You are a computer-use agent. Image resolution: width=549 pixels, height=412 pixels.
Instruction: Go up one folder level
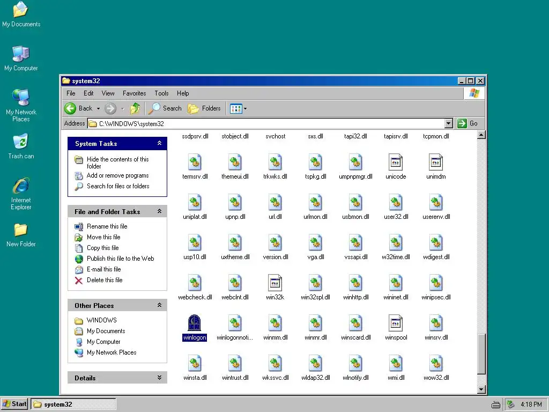[135, 108]
